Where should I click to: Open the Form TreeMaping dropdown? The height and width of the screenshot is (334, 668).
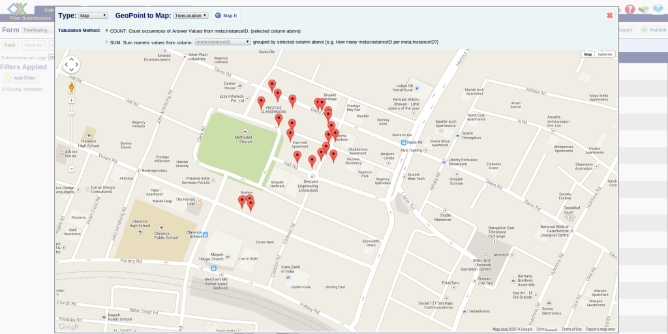coord(38,30)
